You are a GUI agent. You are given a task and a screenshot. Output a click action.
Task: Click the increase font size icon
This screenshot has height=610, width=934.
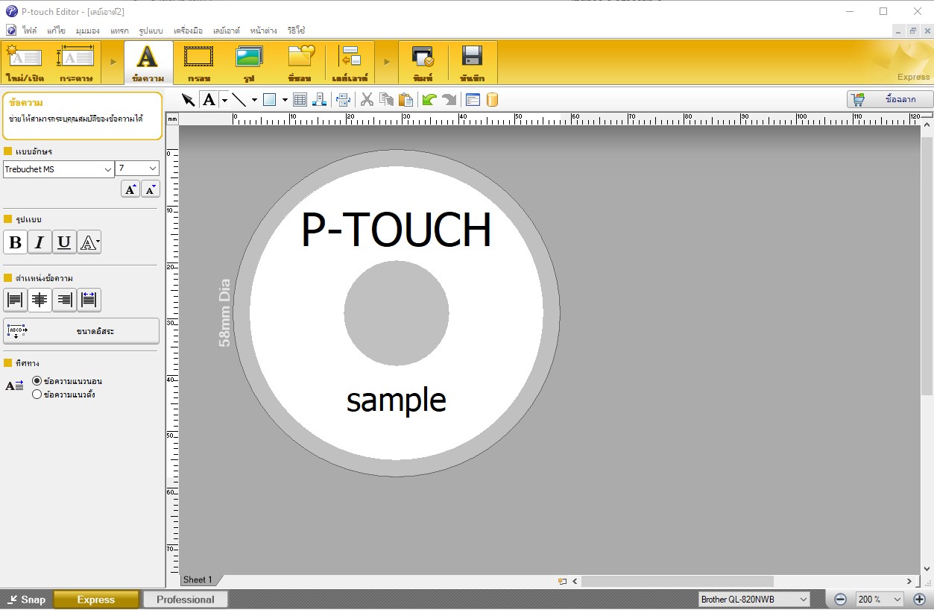click(x=130, y=189)
